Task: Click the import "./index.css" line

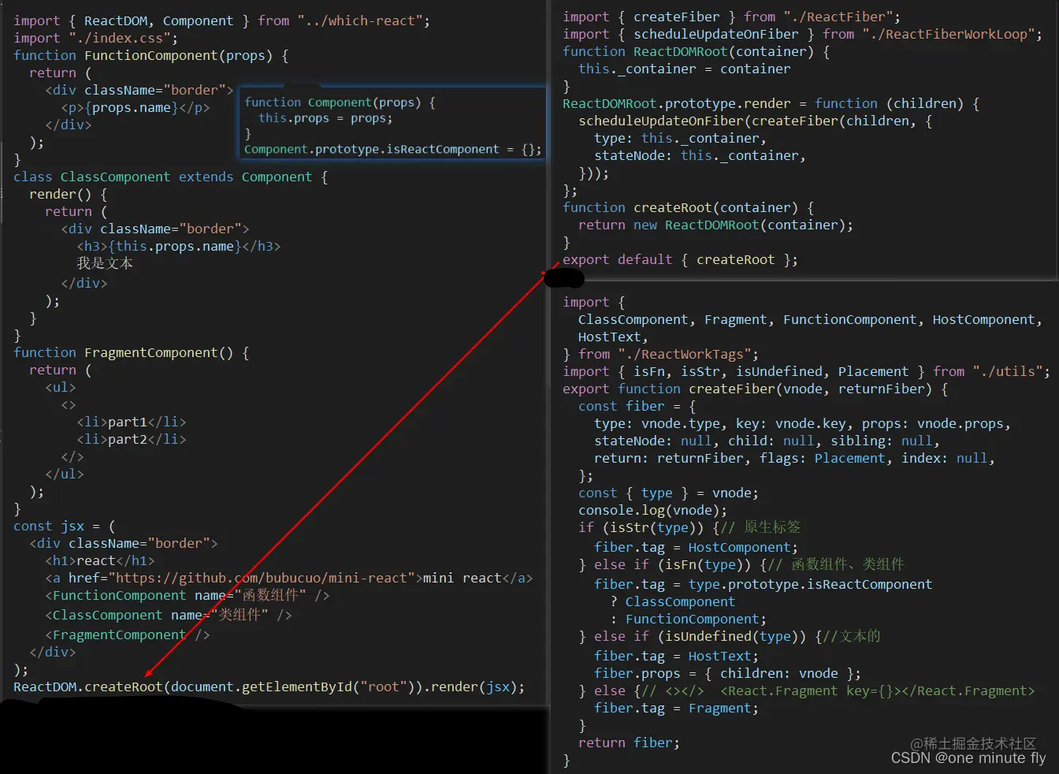Action: click(95, 38)
